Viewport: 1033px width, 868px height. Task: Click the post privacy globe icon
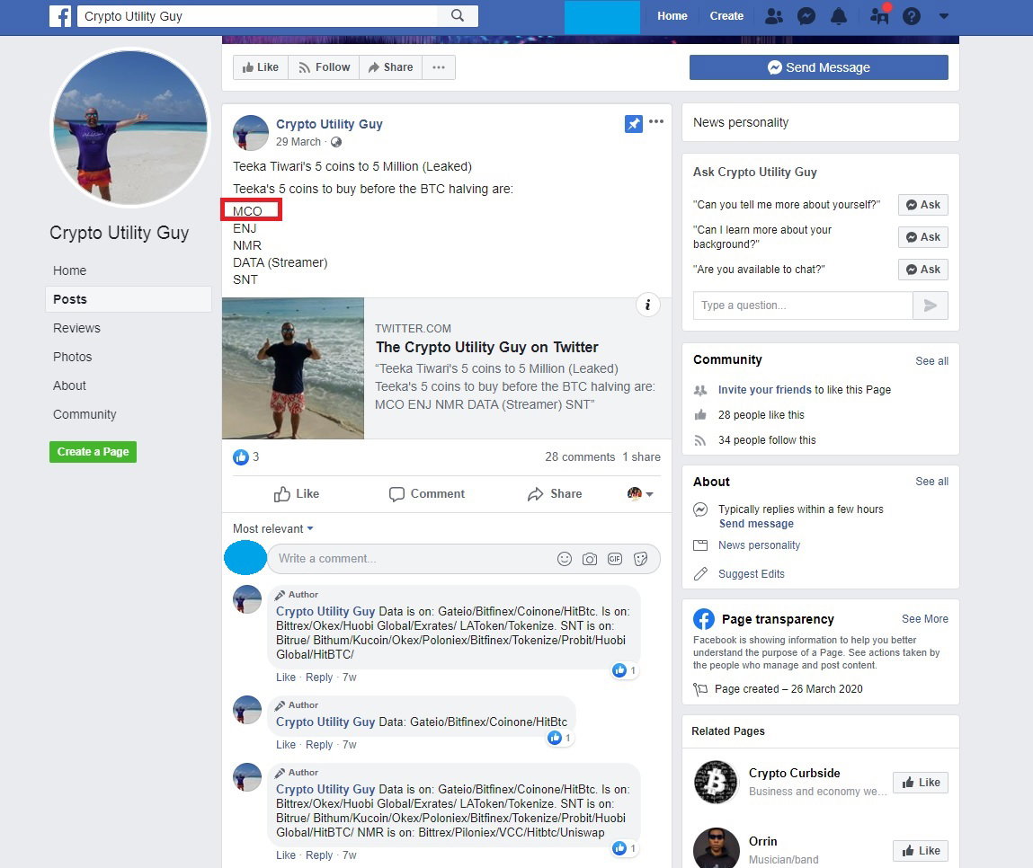coord(336,142)
